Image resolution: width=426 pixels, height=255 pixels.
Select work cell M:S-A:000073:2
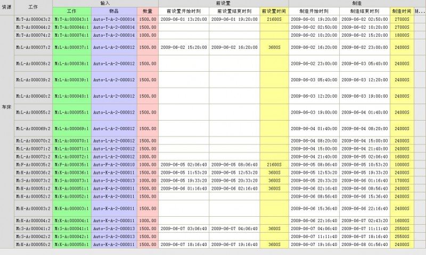(33, 181)
